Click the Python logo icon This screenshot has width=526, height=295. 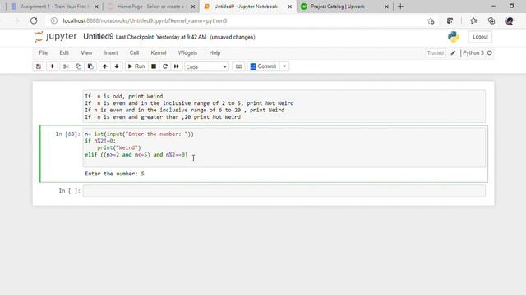pyautogui.click(x=453, y=37)
